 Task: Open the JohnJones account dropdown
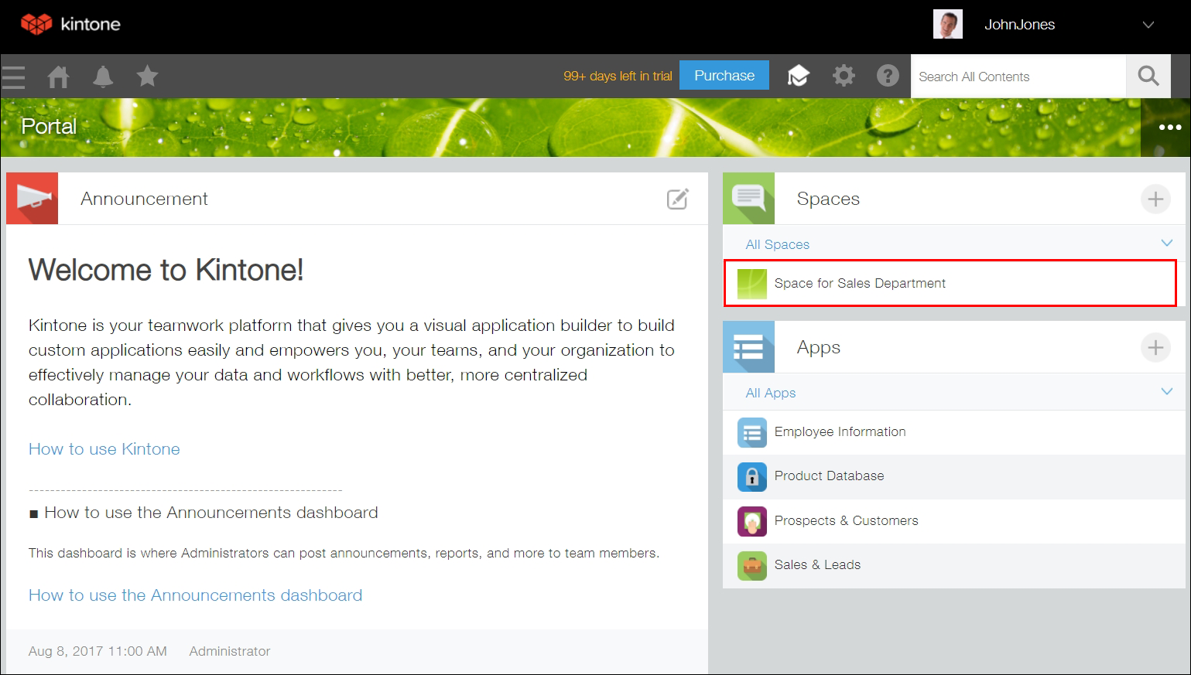coord(1148,24)
